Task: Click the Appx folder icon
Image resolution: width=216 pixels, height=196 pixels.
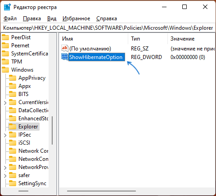Action: (x=13, y=86)
